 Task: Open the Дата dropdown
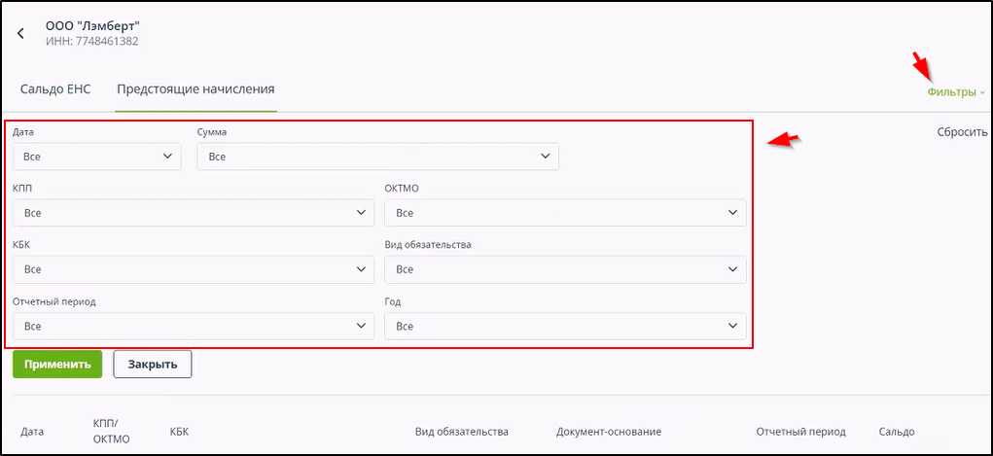click(x=97, y=156)
